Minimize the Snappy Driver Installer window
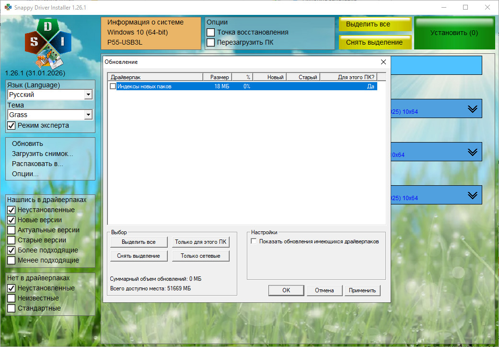Viewport: 499px width, 347px height. point(444,7)
